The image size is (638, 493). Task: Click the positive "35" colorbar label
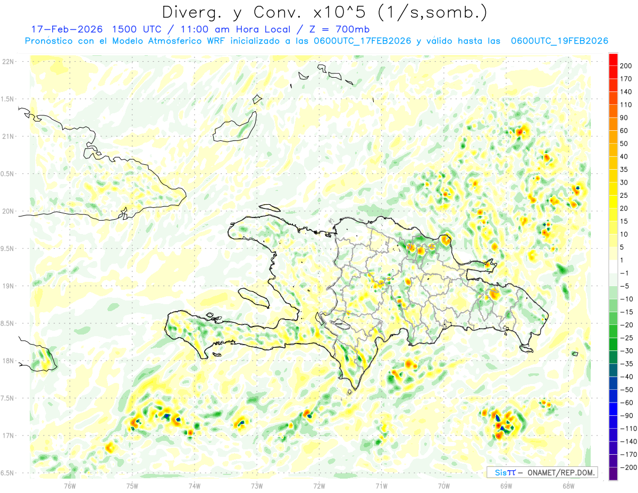pos(624,170)
